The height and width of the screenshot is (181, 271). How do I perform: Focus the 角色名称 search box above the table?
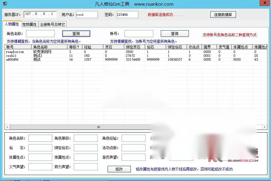(x=40, y=34)
